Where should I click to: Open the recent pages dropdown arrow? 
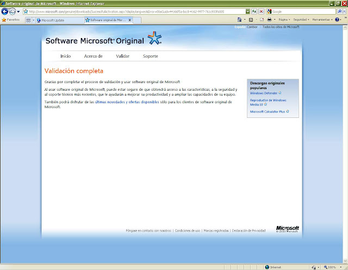click(18, 11)
